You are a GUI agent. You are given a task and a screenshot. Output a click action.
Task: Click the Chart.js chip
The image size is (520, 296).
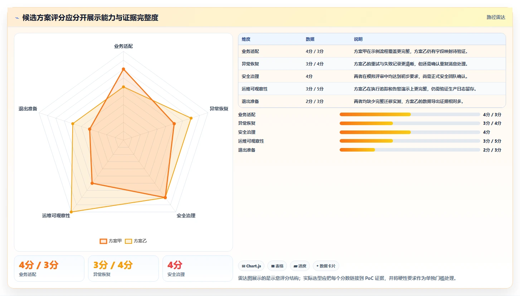[x=251, y=266]
